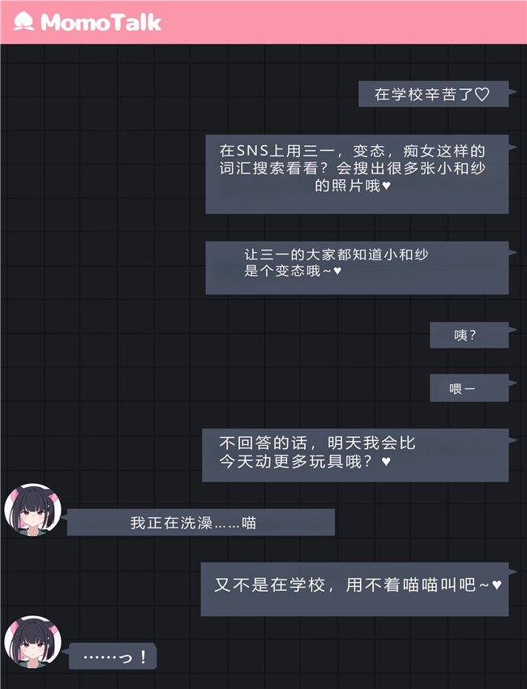Open the avatar beside ……っ! message

coord(33,641)
